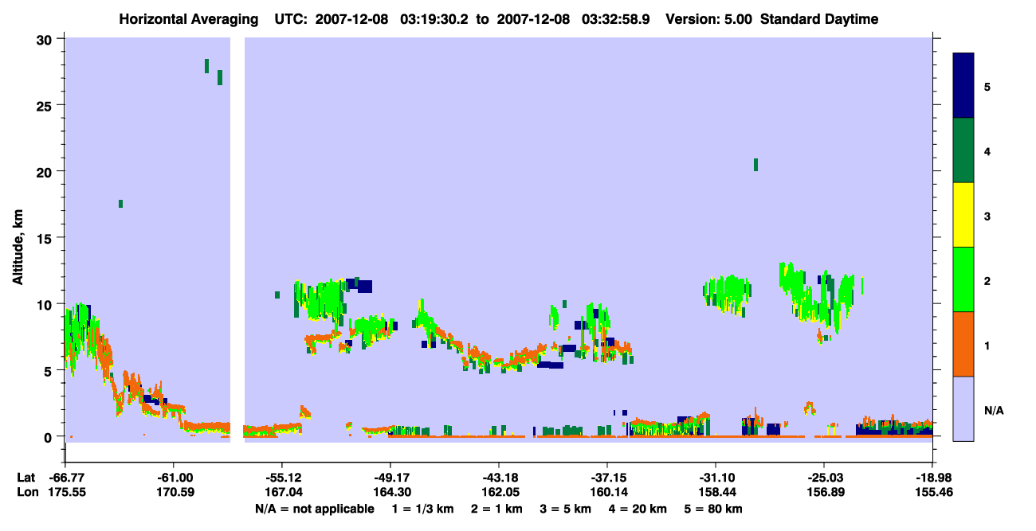Click the y-axis tick label 30
The height and width of the screenshot is (531, 1036).
pyautogui.click(x=46, y=39)
